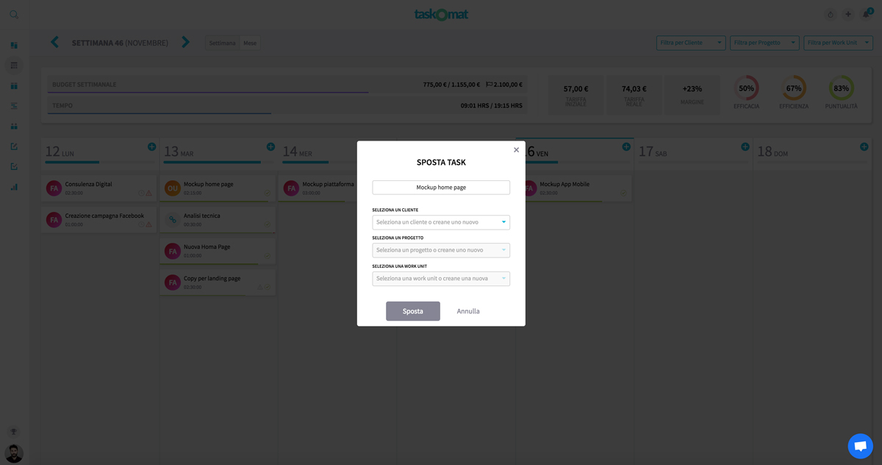Open the search magnifier in the sidebar
882x465 pixels.
pos(14,14)
